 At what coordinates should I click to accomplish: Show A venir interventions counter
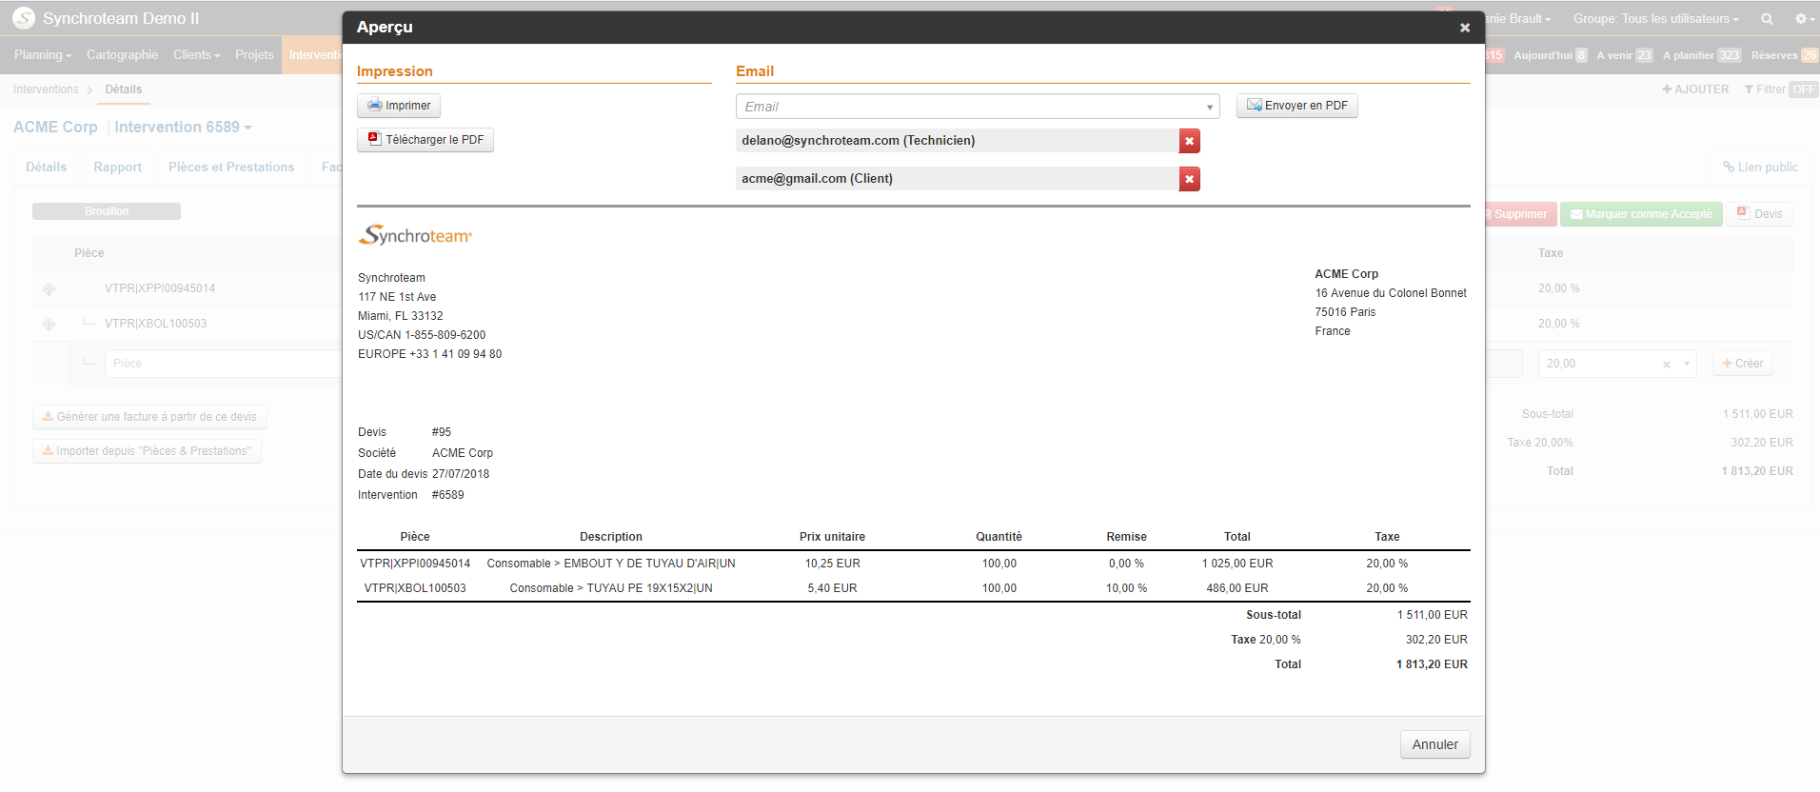click(x=1624, y=55)
